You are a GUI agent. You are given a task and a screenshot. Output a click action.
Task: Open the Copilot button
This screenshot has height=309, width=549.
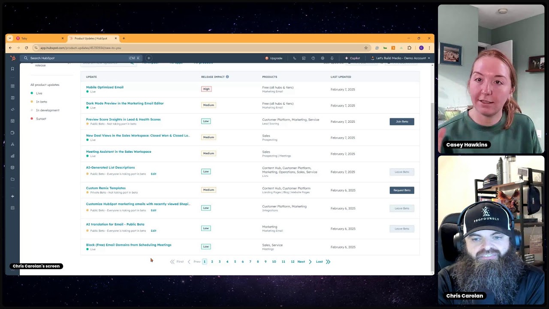[353, 58]
